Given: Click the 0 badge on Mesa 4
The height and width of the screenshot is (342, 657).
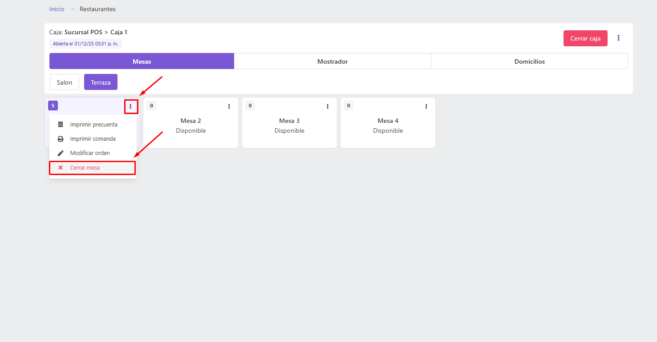Looking at the screenshot, I should point(349,106).
